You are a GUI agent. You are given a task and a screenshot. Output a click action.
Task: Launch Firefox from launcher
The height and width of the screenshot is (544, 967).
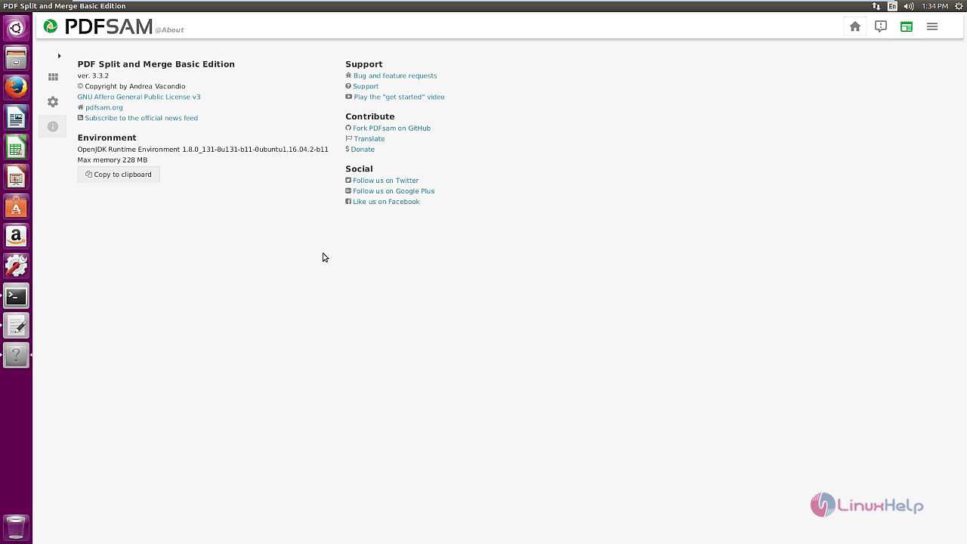tap(16, 88)
